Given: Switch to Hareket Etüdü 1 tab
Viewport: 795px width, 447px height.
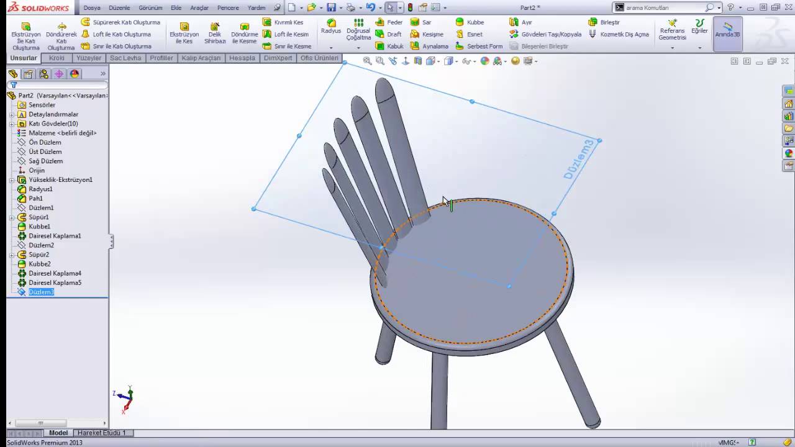Looking at the screenshot, I should (101, 433).
